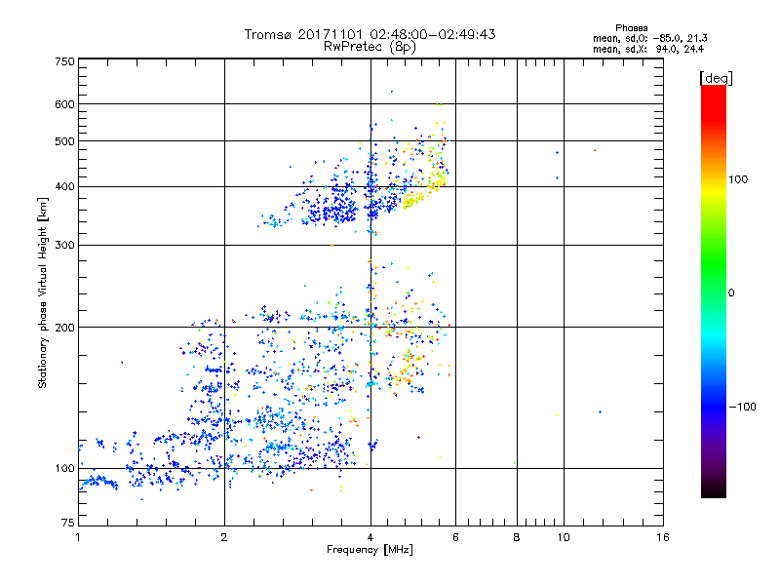Click the colorbar '100' tick label
Image resolution: width=780 pixels, height=585 pixels.
[738, 179]
